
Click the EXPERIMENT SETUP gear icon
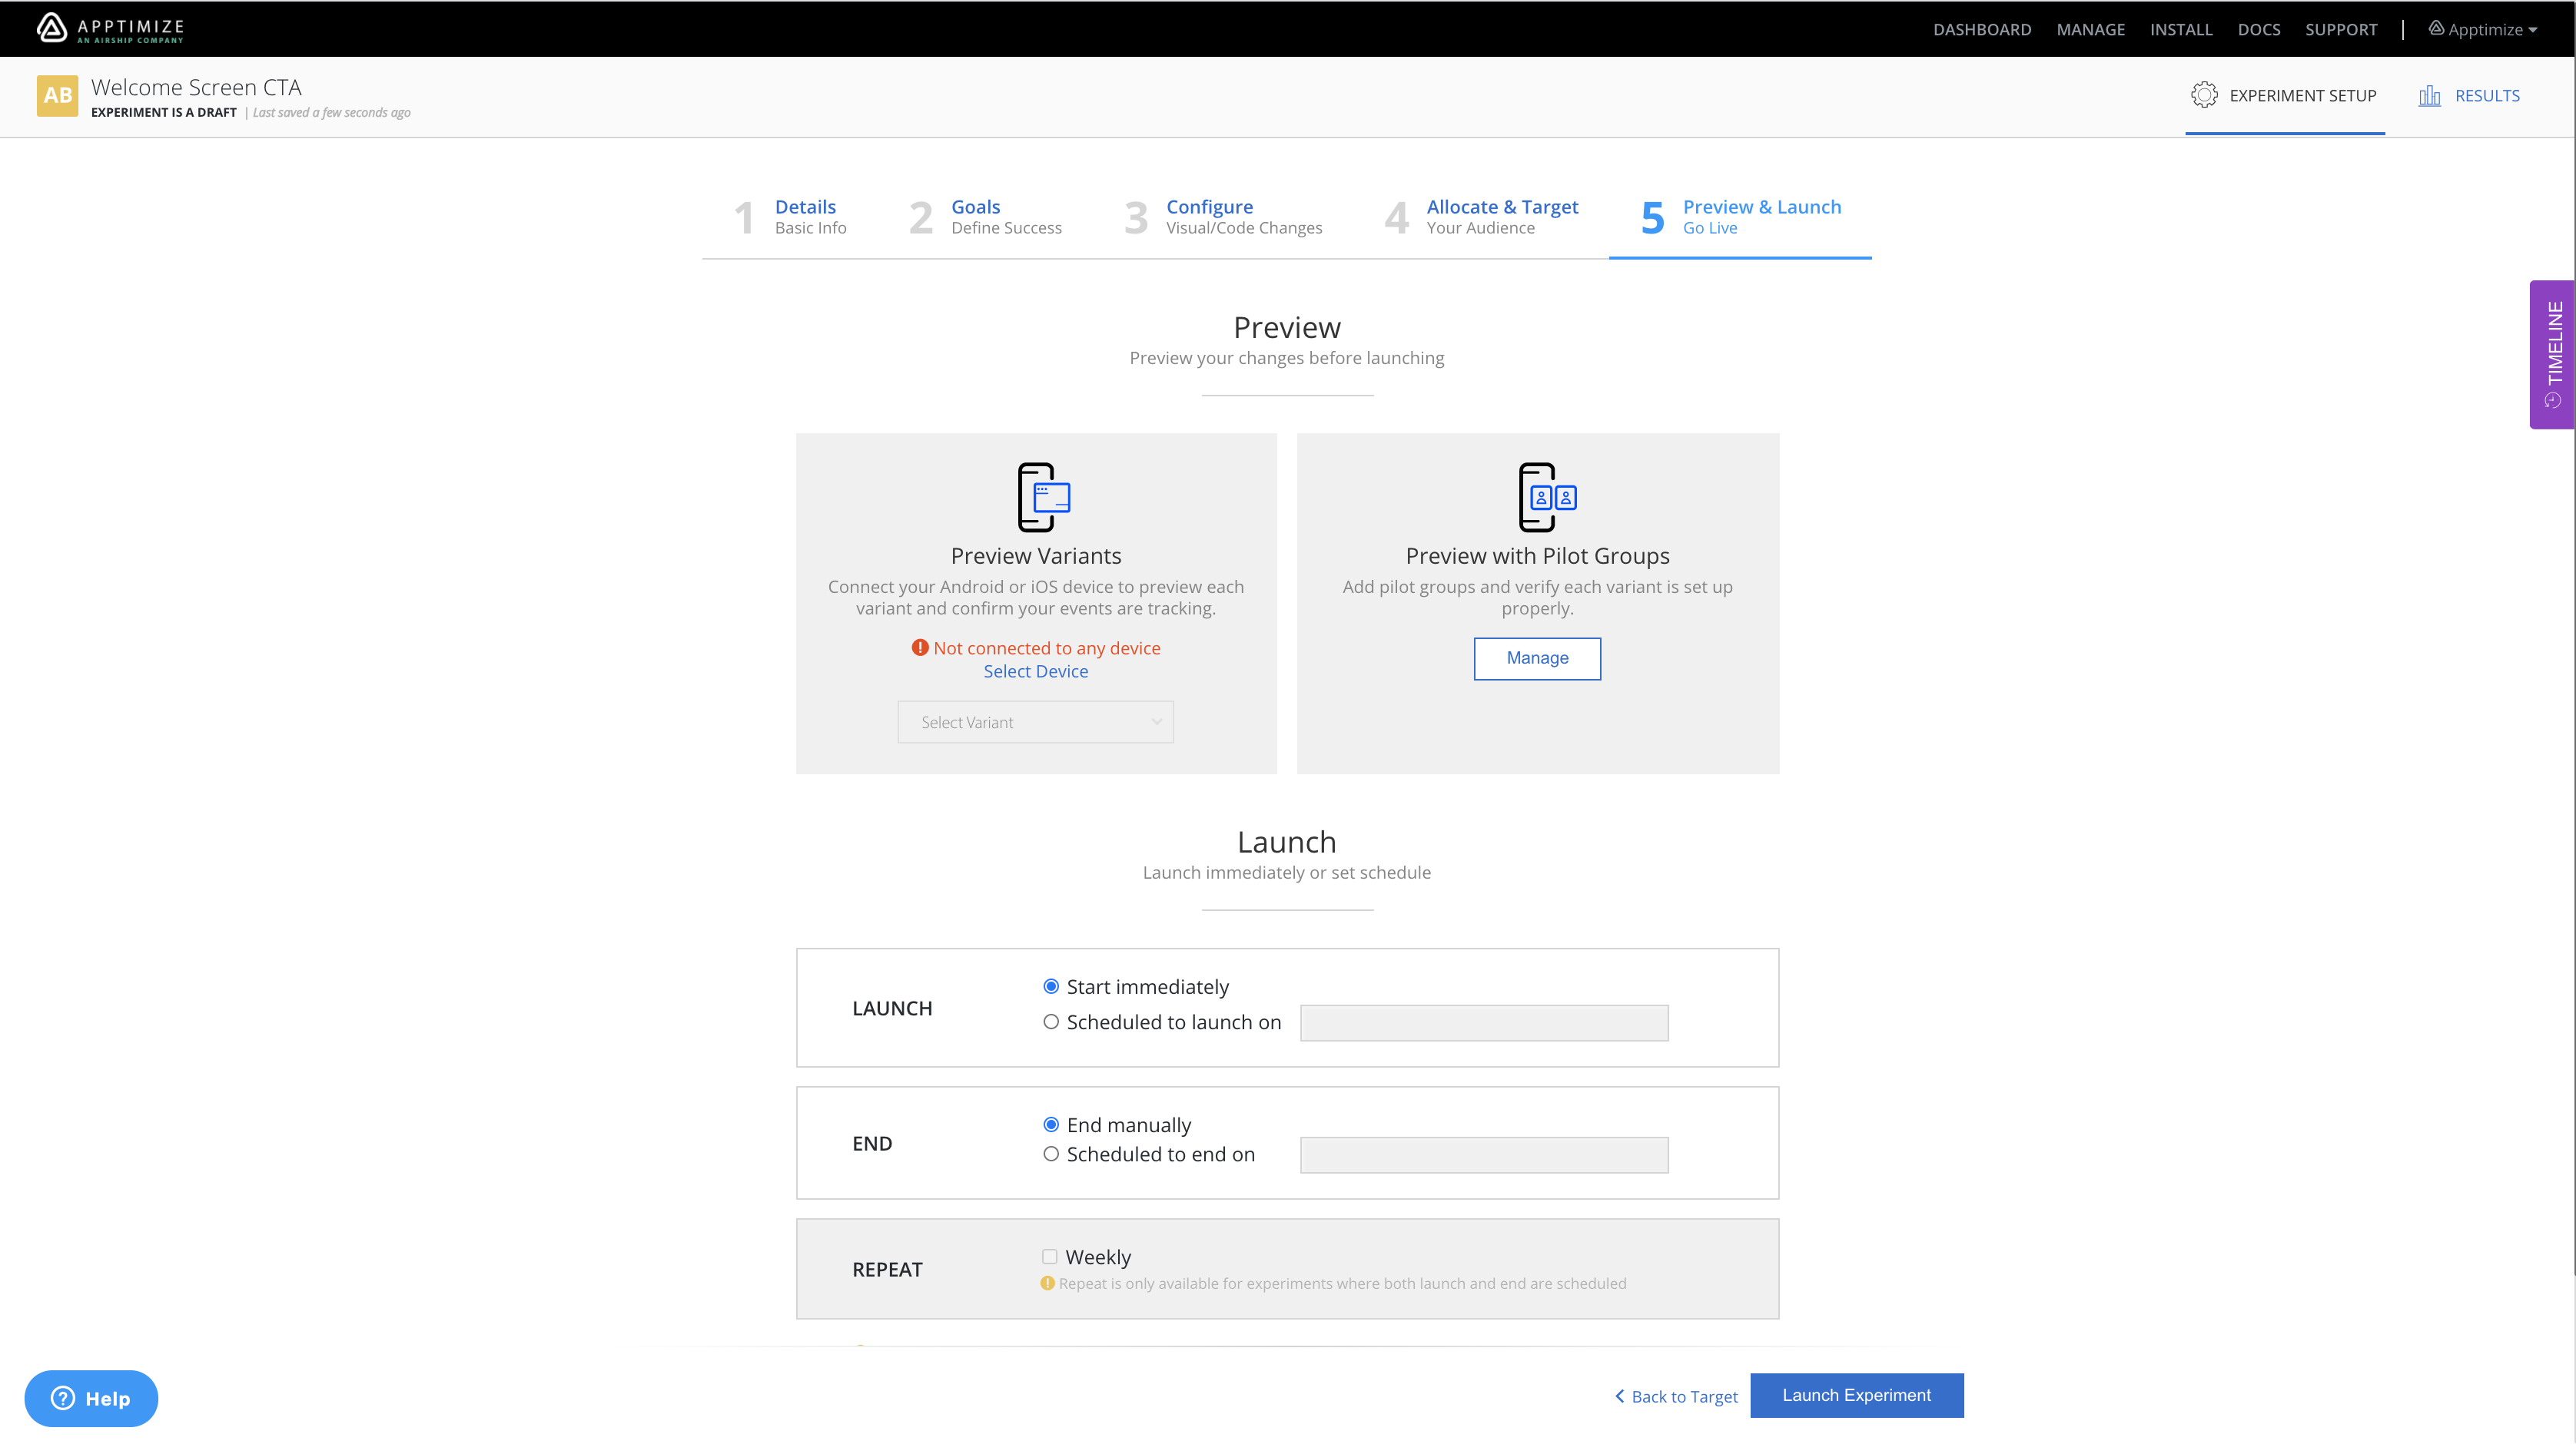pyautogui.click(x=2205, y=95)
